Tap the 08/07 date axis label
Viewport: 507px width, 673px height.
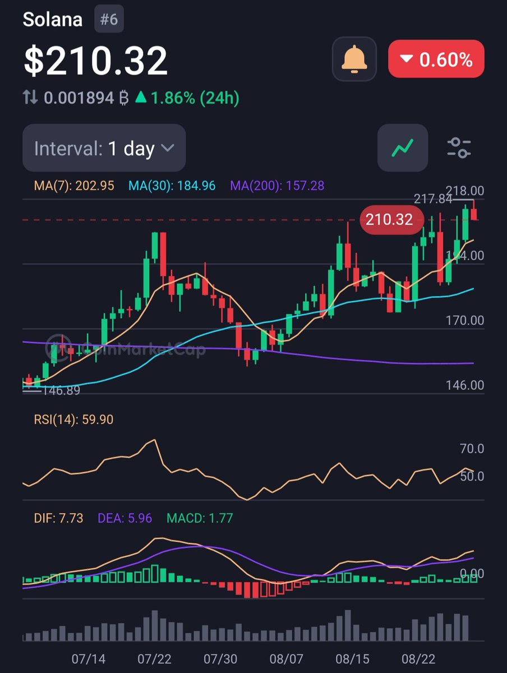pos(286,658)
